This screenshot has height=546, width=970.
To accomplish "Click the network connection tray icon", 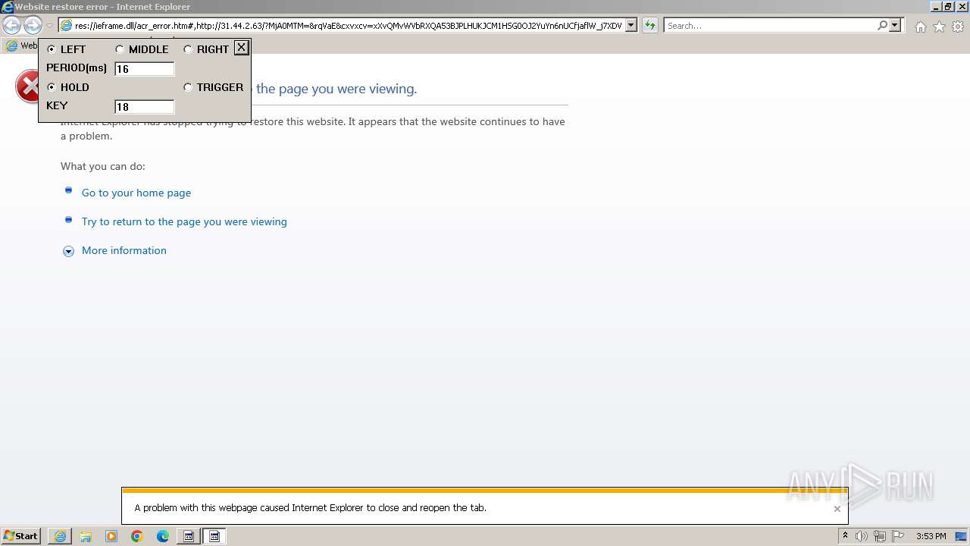I will [x=880, y=536].
